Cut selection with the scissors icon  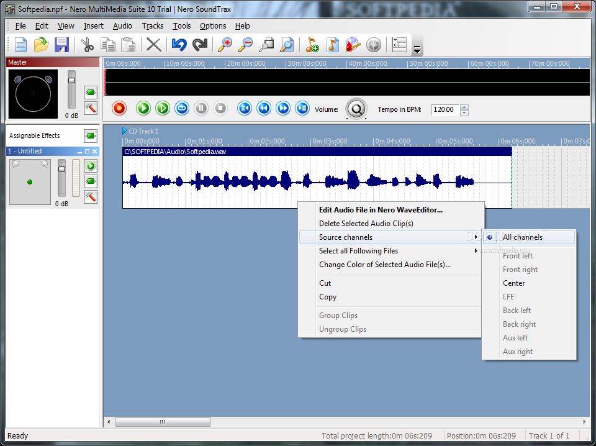(x=88, y=45)
